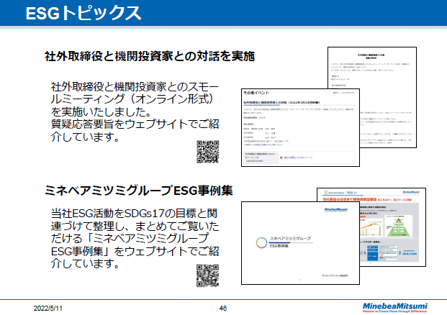This screenshot has width=447, height=315.
Task: Click the MinebeaMitsumi logo in the footer
Action: coord(395,308)
